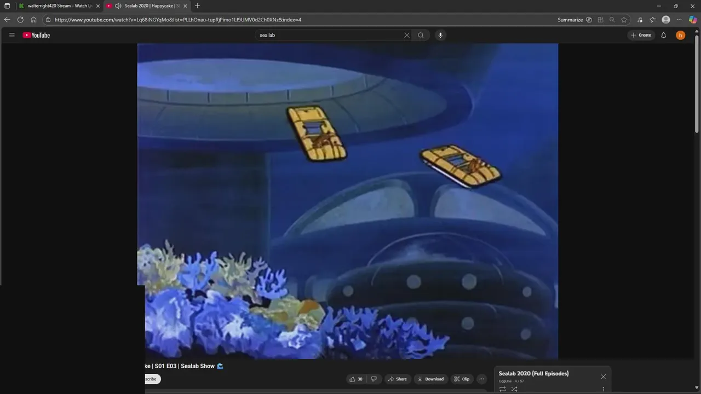Refresh the current page
The width and height of the screenshot is (701, 394).
click(20, 20)
